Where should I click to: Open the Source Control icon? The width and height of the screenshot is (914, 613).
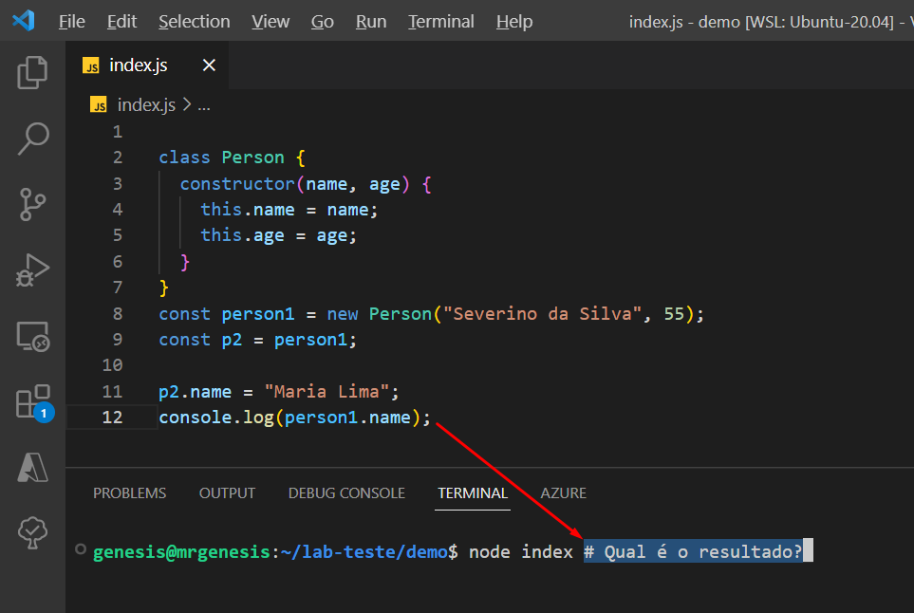[32, 205]
